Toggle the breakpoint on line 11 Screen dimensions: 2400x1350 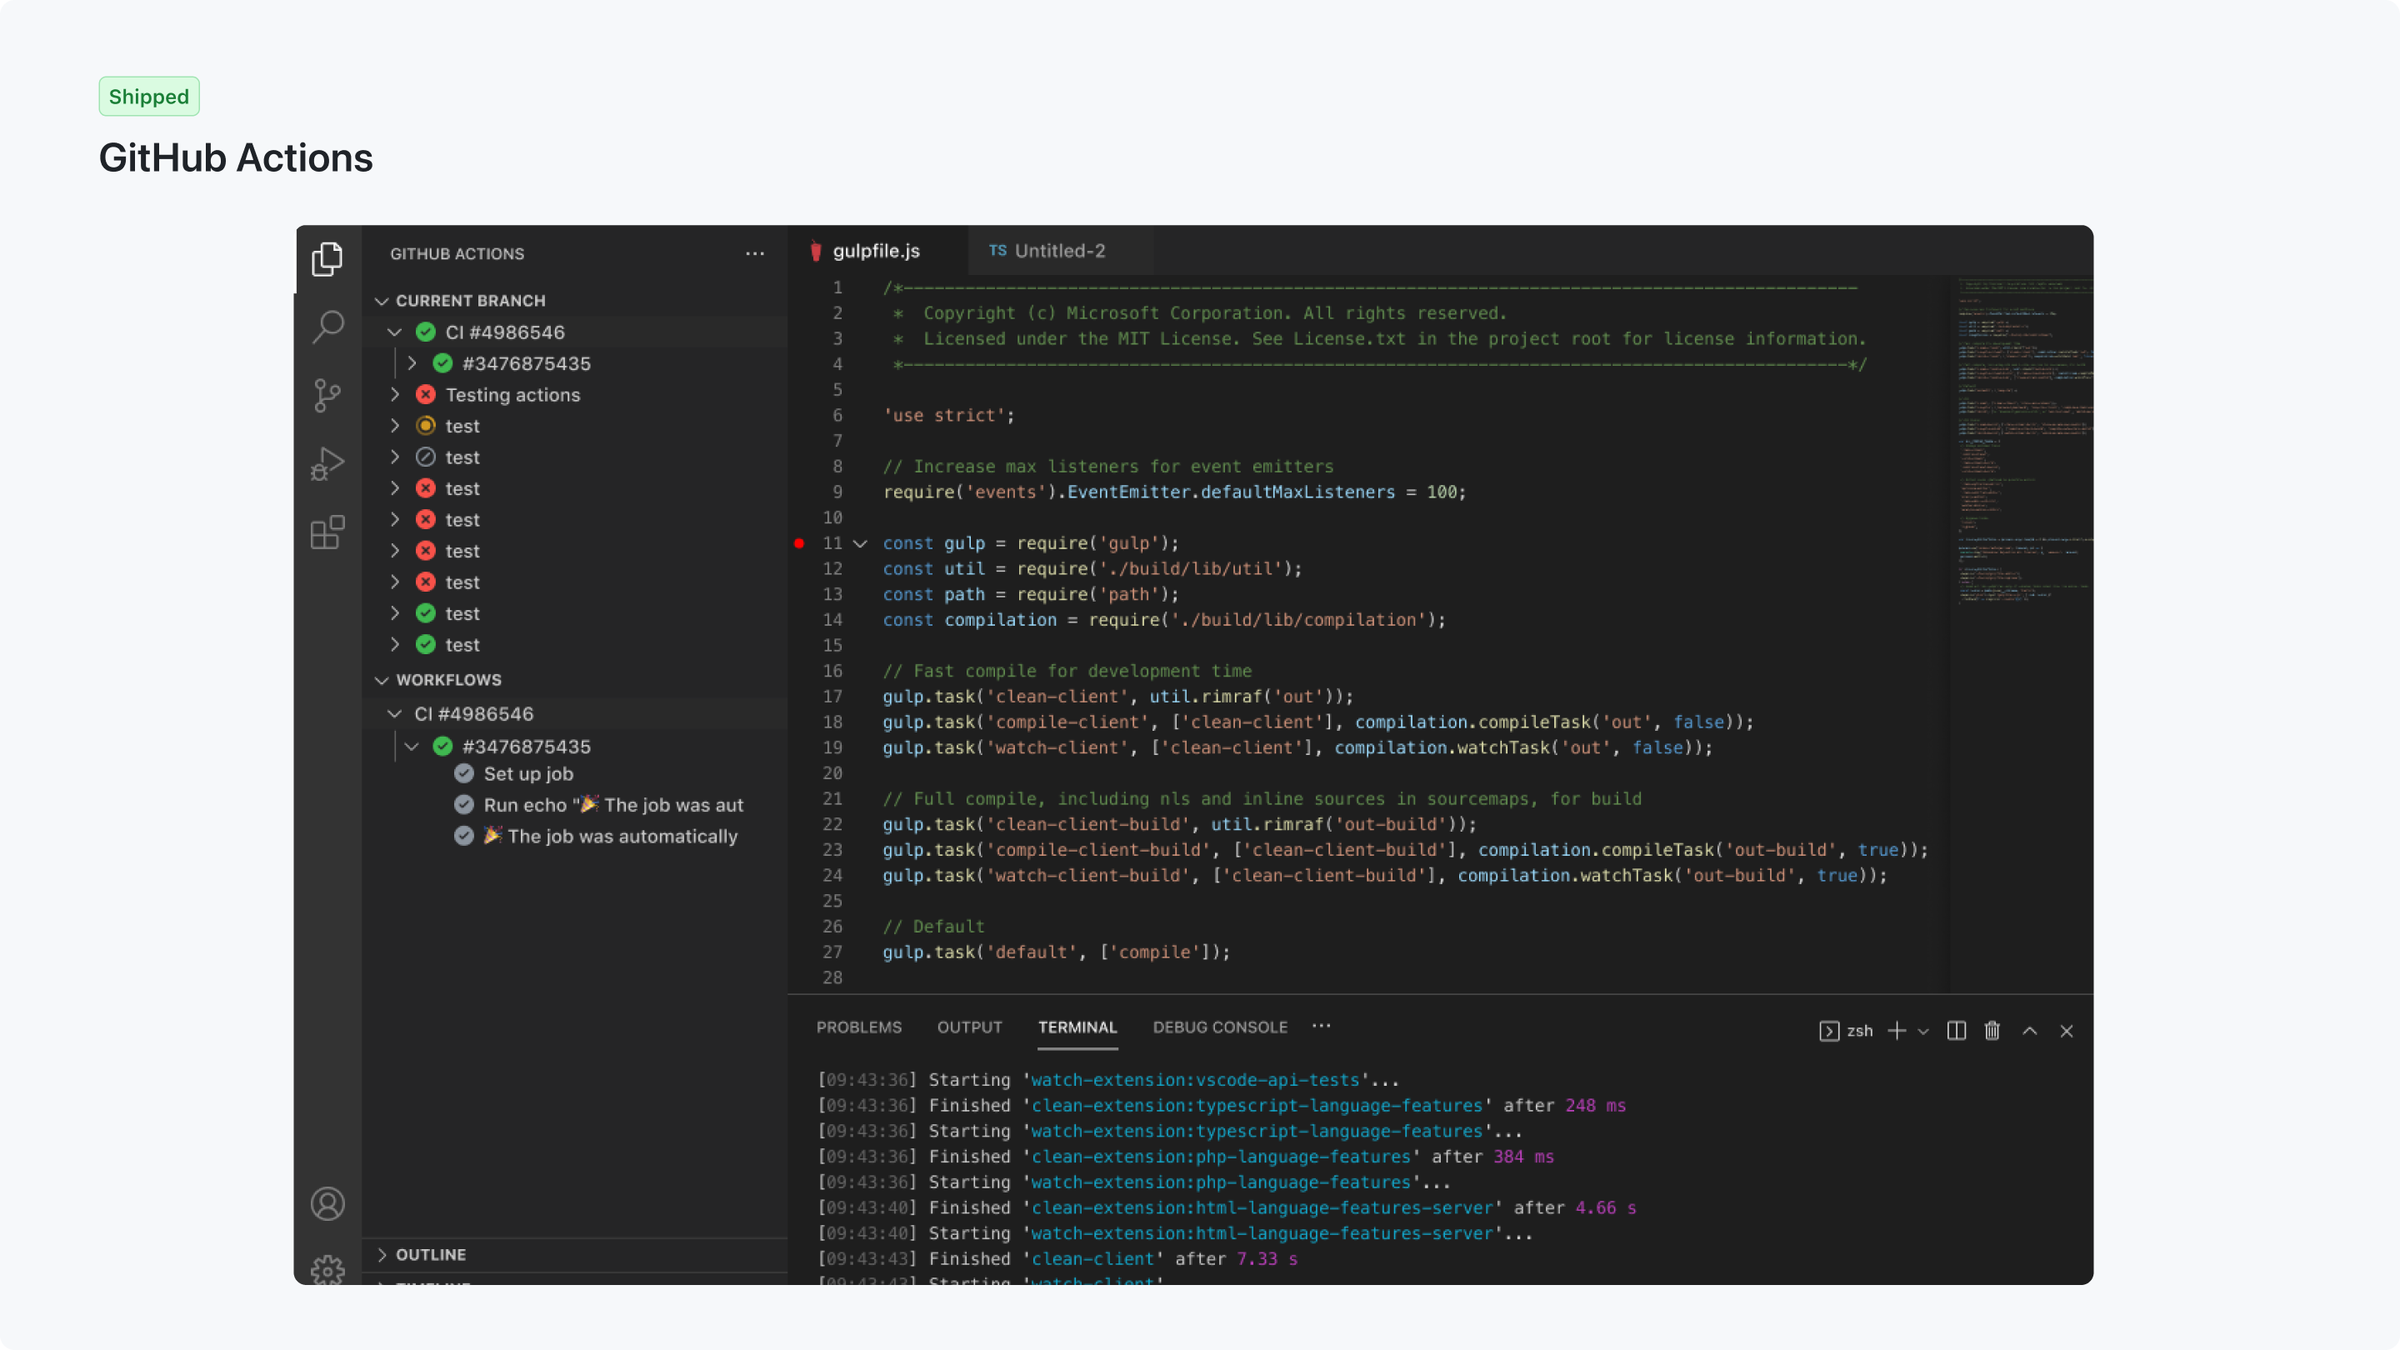coord(799,543)
